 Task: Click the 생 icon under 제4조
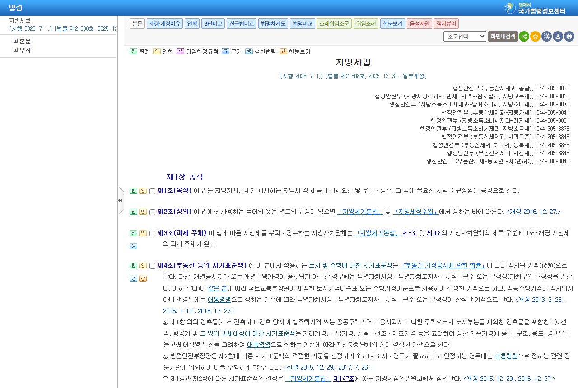pyautogui.click(x=133, y=278)
